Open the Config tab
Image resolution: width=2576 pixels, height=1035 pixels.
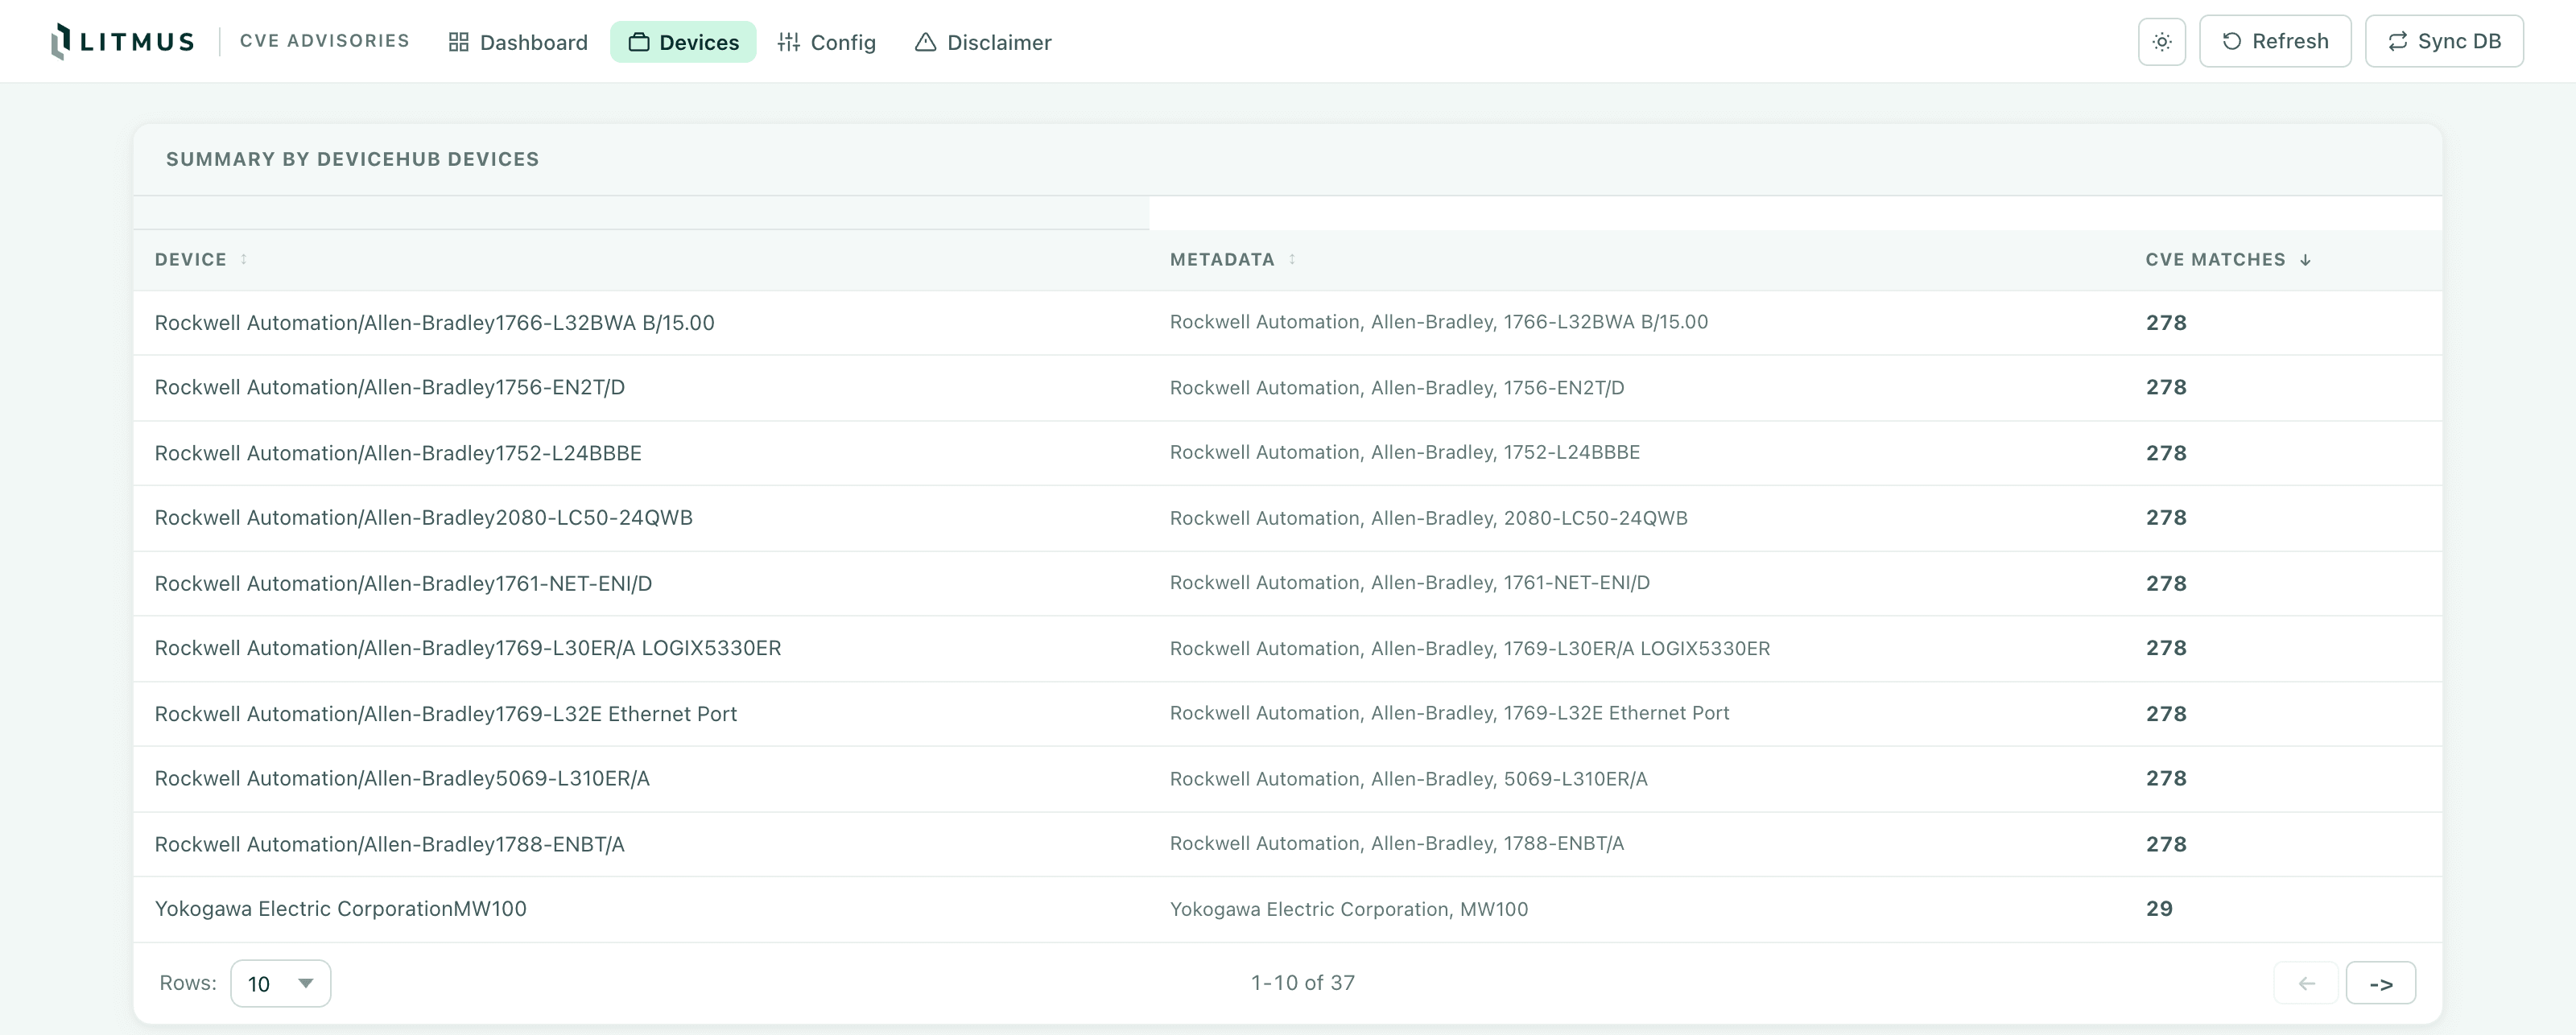coord(827,42)
